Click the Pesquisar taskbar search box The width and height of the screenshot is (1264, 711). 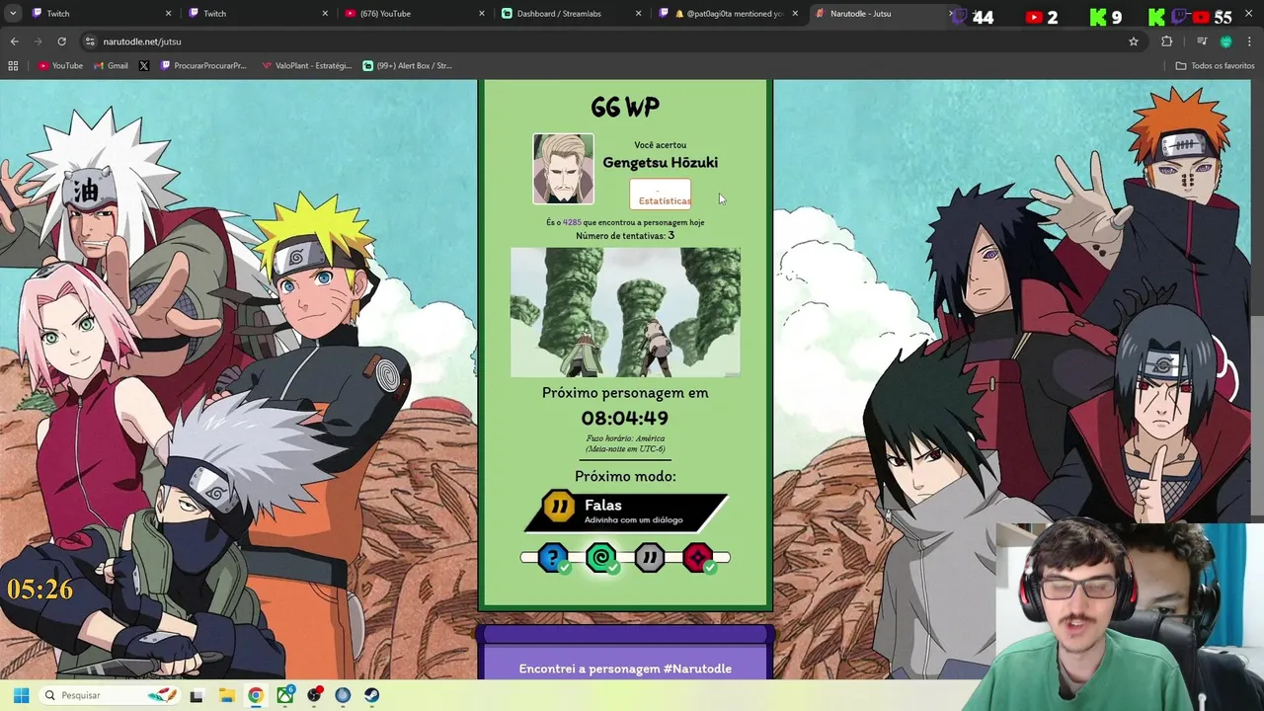(111, 695)
